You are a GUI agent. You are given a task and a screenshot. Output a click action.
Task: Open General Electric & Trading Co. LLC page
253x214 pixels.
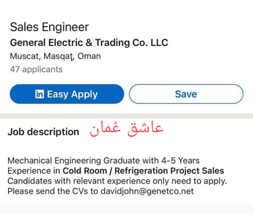tap(89, 43)
